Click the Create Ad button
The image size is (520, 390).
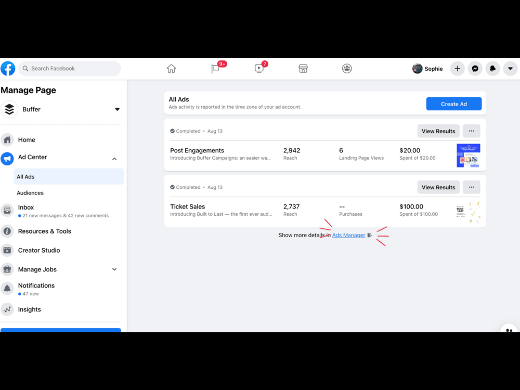tap(453, 104)
